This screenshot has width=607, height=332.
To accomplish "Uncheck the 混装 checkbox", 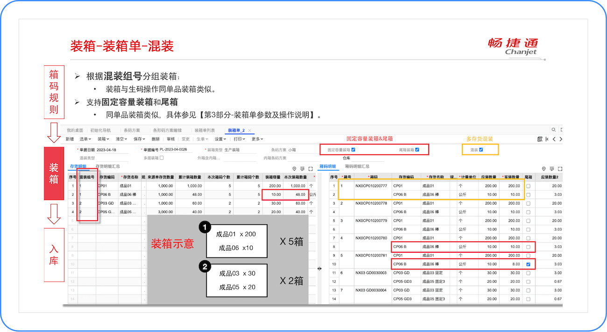I will click(481, 150).
